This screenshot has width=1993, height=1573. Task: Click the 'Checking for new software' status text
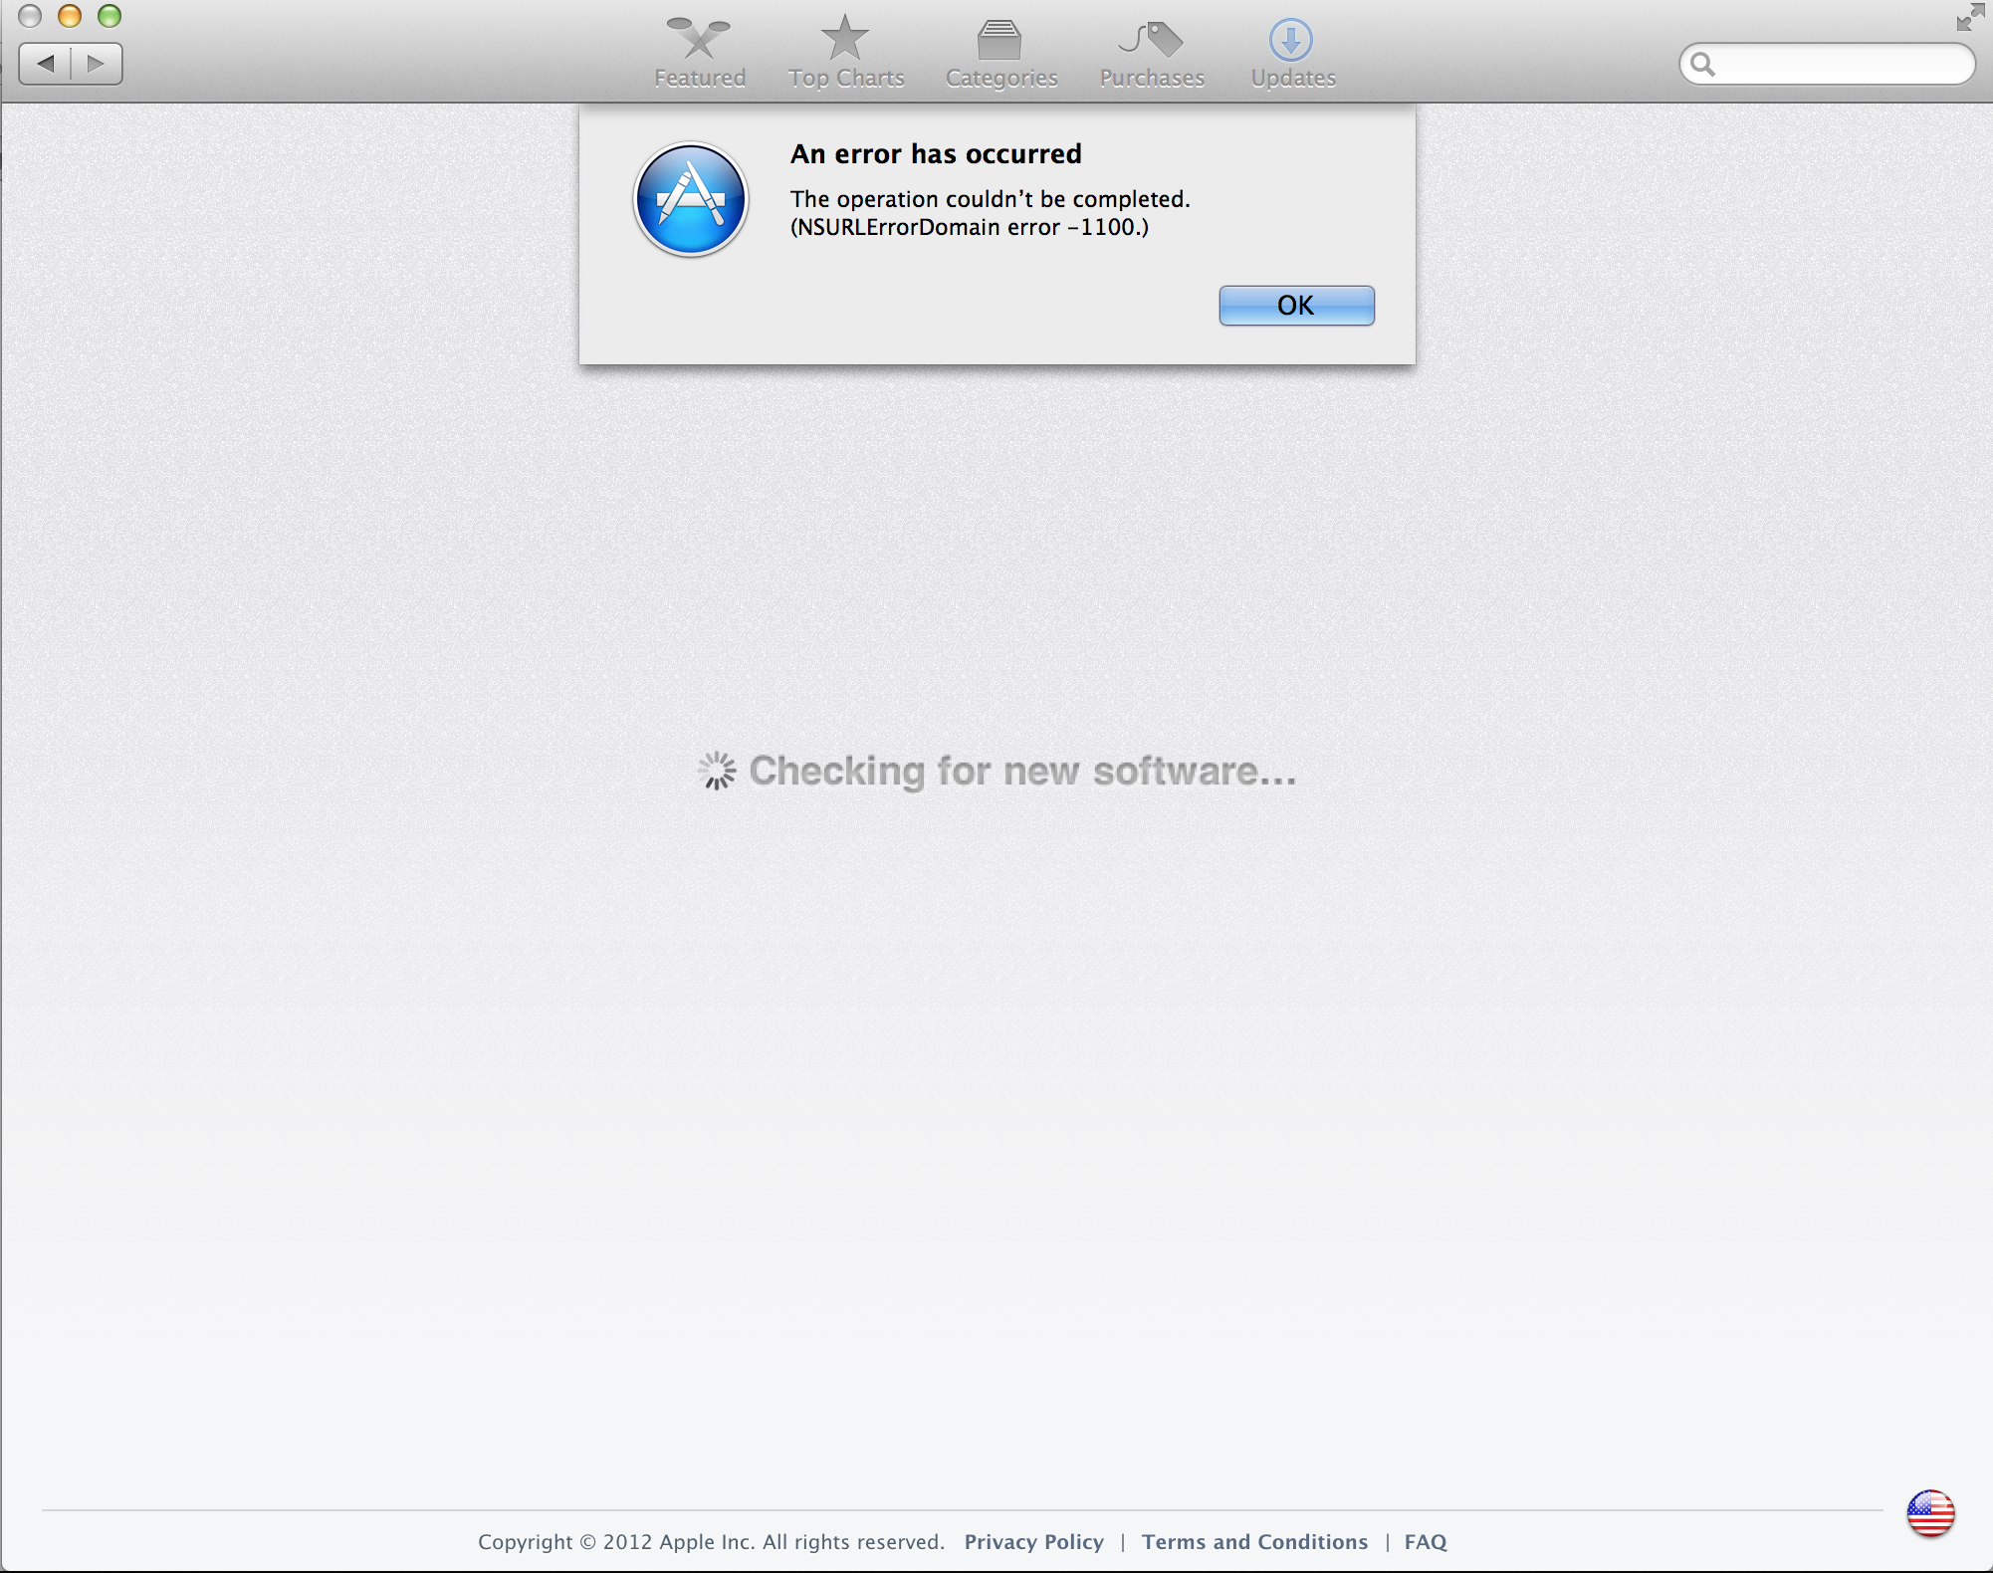[1022, 772]
